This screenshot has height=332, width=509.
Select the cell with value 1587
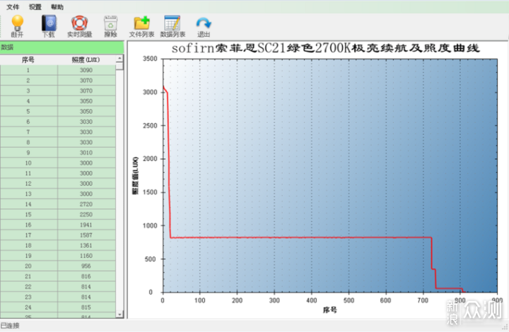[x=86, y=235]
